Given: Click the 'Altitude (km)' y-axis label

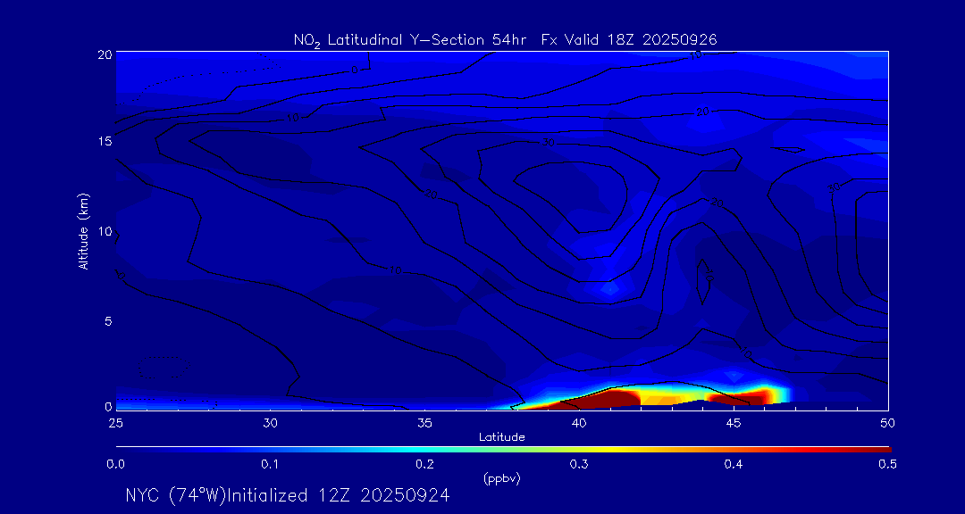Looking at the screenshot, I should [x=84, y=231].
